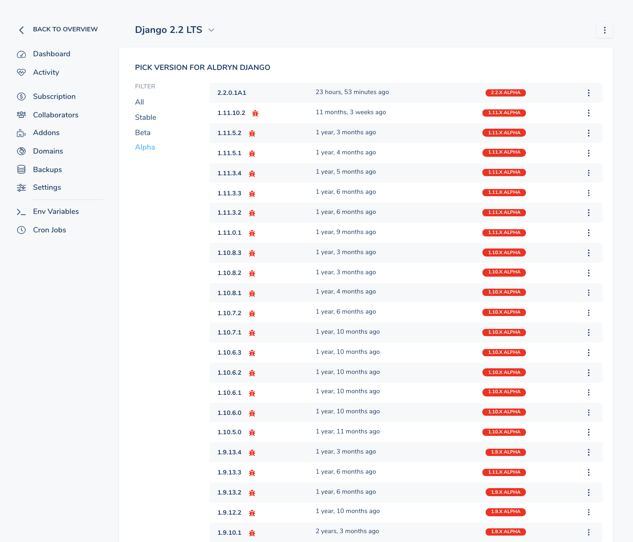Open options menu for version 2.2.0.1A1
This screenshot has height=542, width=633.
tap(589, 93)
